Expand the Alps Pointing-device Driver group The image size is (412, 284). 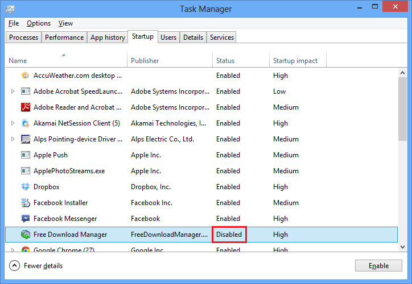point(13,139)
